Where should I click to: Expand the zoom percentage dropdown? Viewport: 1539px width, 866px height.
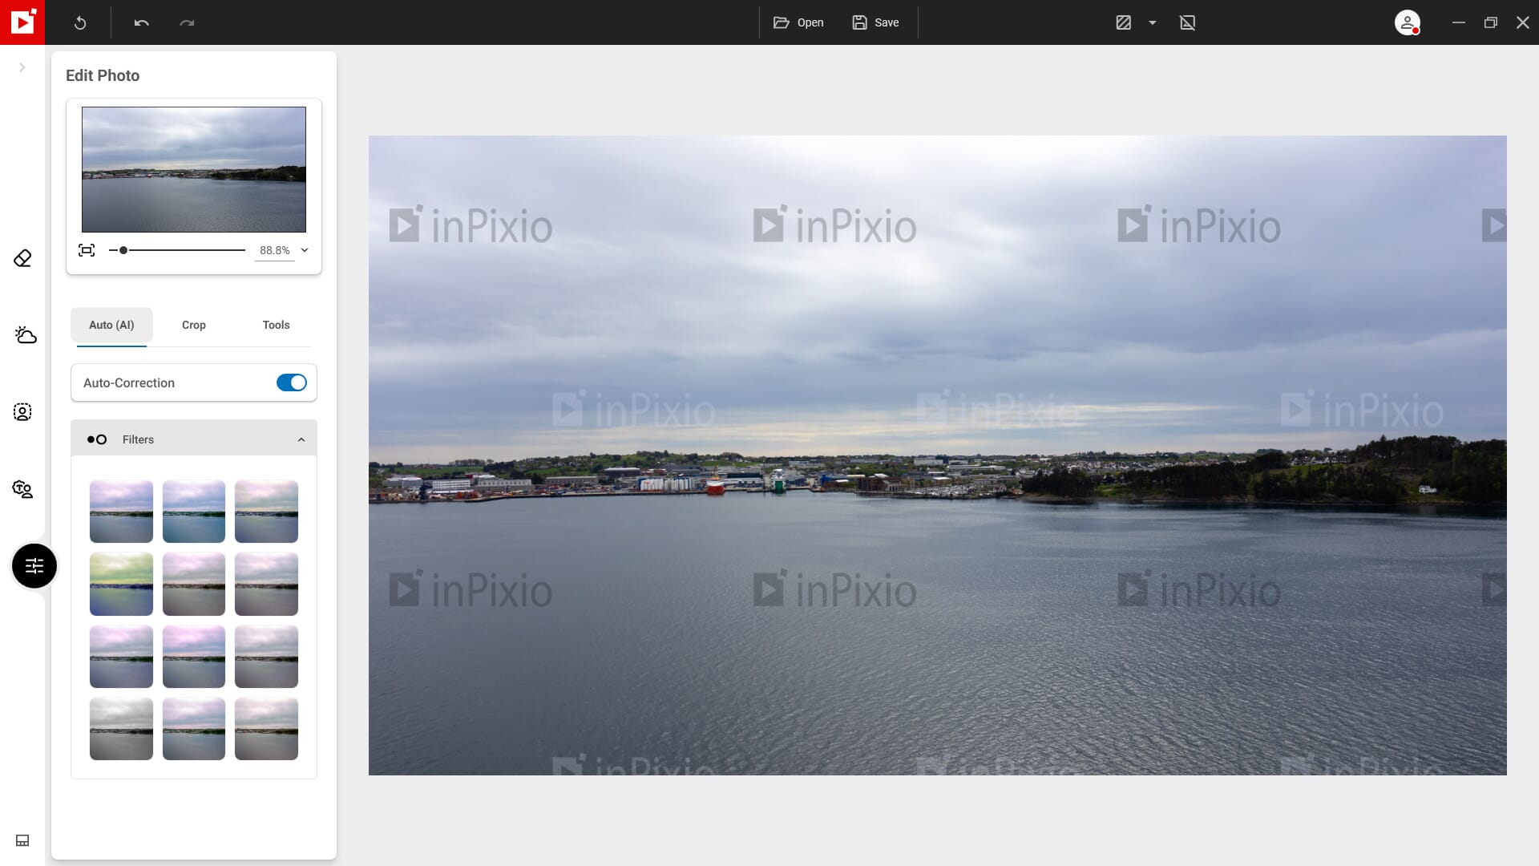(x=305, y=249)
